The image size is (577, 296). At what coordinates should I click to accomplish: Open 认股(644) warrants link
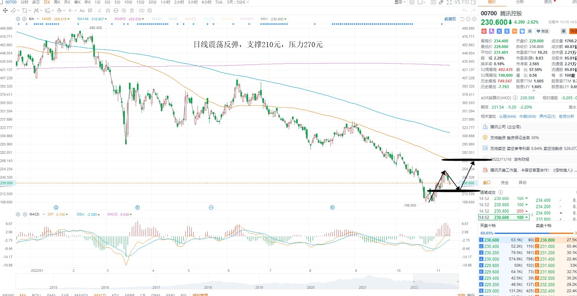click(x=508, y=116)
